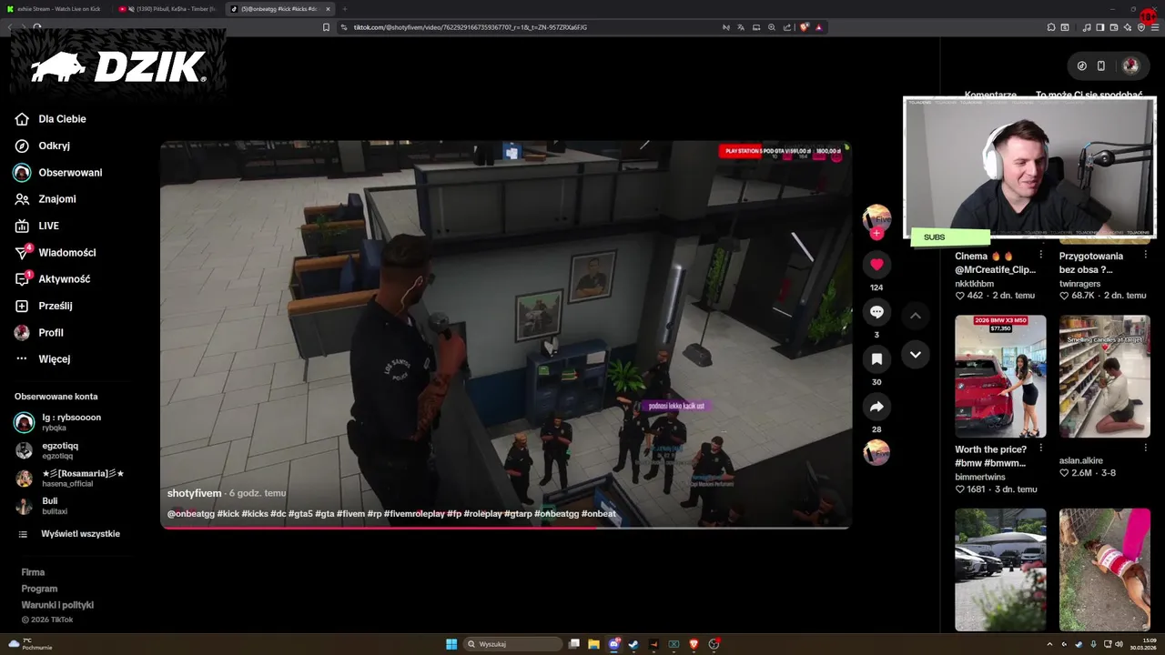
Task: Open Program footer link
Action: [x=39, y=589]
